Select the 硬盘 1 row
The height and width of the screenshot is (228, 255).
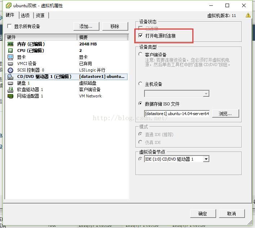click(x=66, y=83)
